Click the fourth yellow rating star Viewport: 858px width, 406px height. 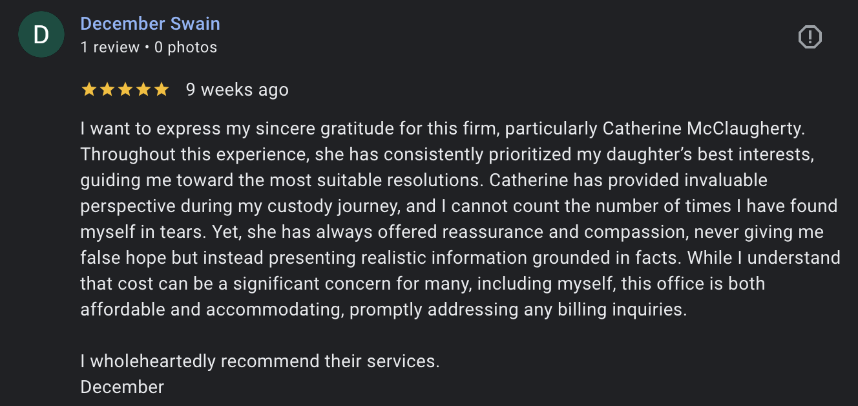[143, 90]
